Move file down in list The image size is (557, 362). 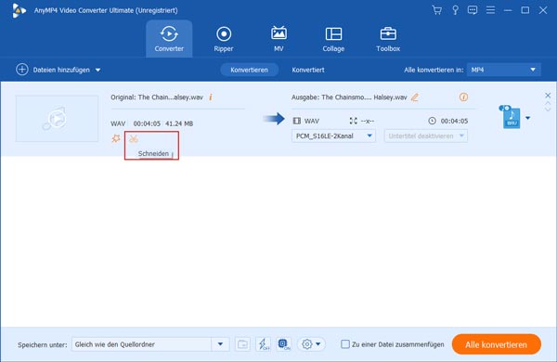pyautogui.click(x=548, y=110)
